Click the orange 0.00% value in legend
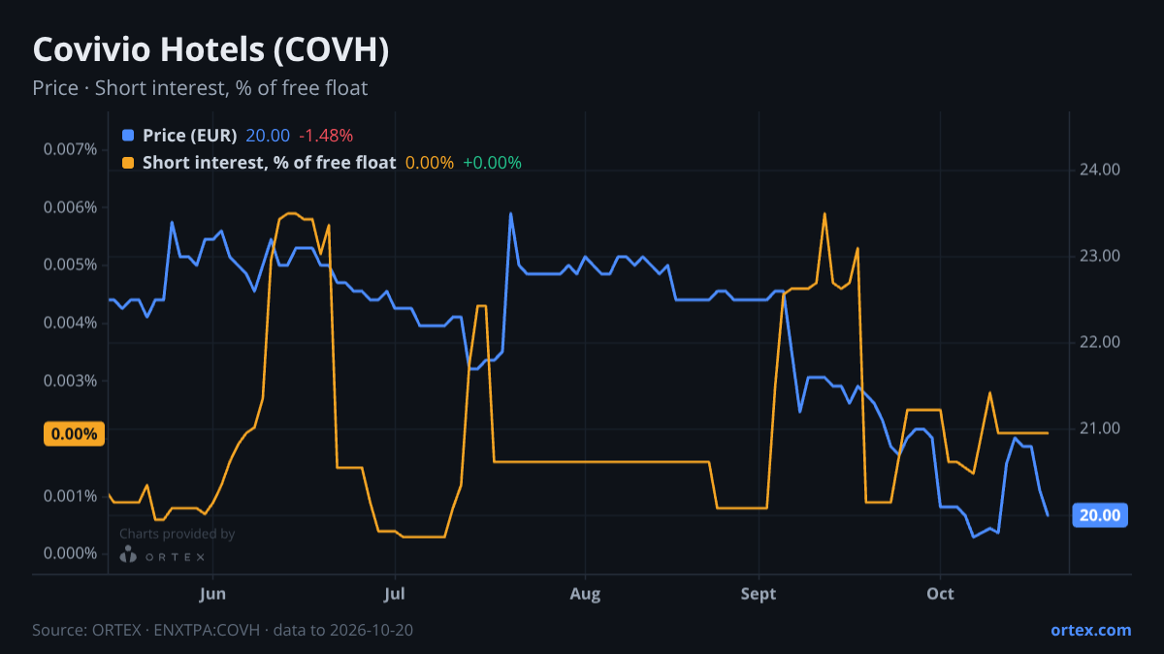1164x654 pixels. tap(430, 163)
